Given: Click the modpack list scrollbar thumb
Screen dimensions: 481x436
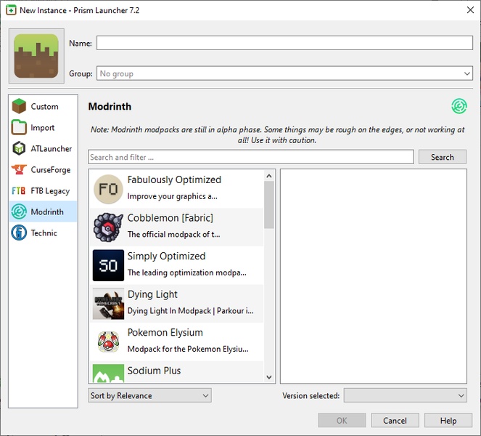Looking at the screenshot, I should point(269,205).
